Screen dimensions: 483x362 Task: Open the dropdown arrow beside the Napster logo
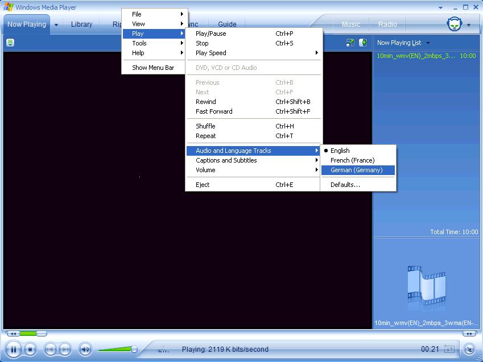(469, 24)
